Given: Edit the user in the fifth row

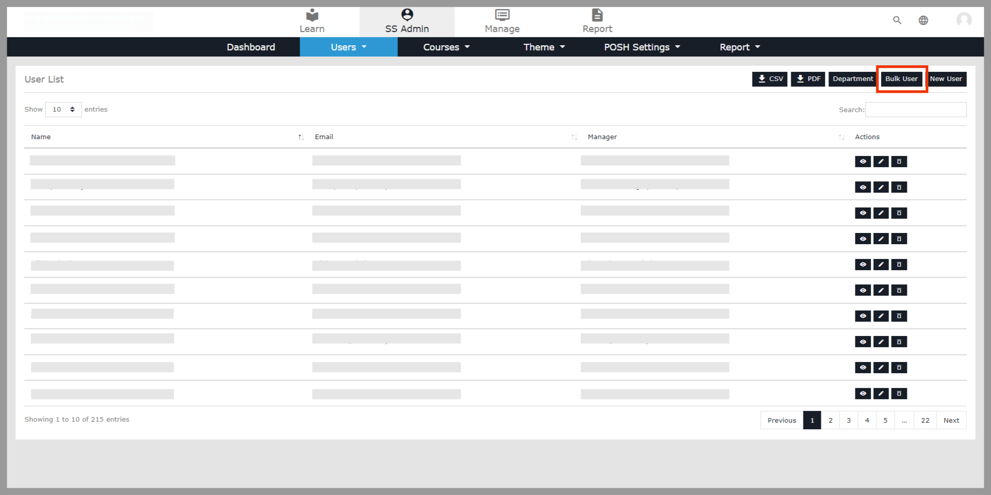Looking at the screenshot, I should (x=880, y=265).
